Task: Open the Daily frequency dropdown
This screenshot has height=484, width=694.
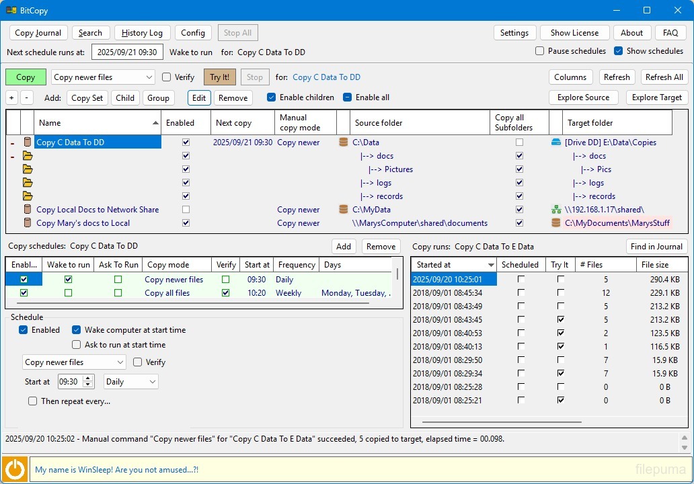Action: 131,382
